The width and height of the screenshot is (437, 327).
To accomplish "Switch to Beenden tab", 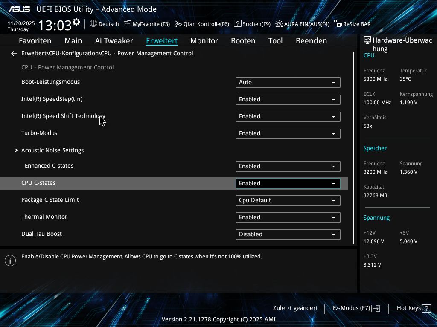I will (311, 41).
